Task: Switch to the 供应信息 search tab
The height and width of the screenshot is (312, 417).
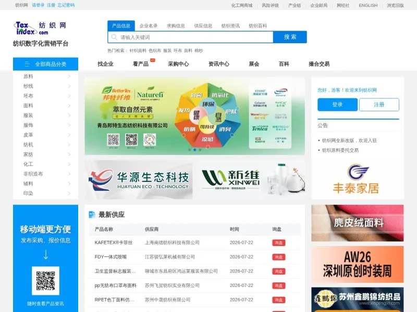Action: coord(203,25)
